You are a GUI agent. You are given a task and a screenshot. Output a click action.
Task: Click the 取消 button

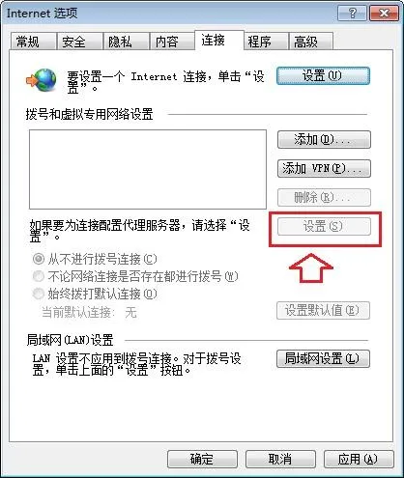[280, 459]
